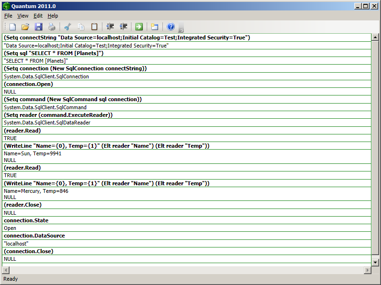381x285 pixels.
Task: Open the View menu
Action: point(23,16)
